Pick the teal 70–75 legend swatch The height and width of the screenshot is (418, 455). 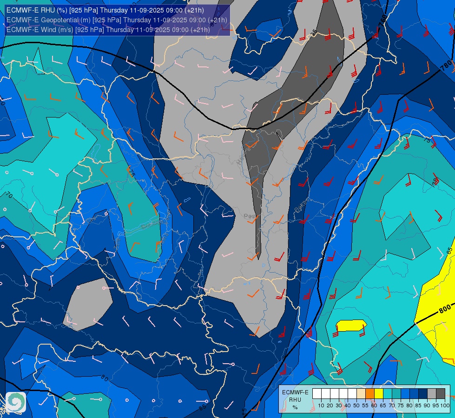click(396, 394)
